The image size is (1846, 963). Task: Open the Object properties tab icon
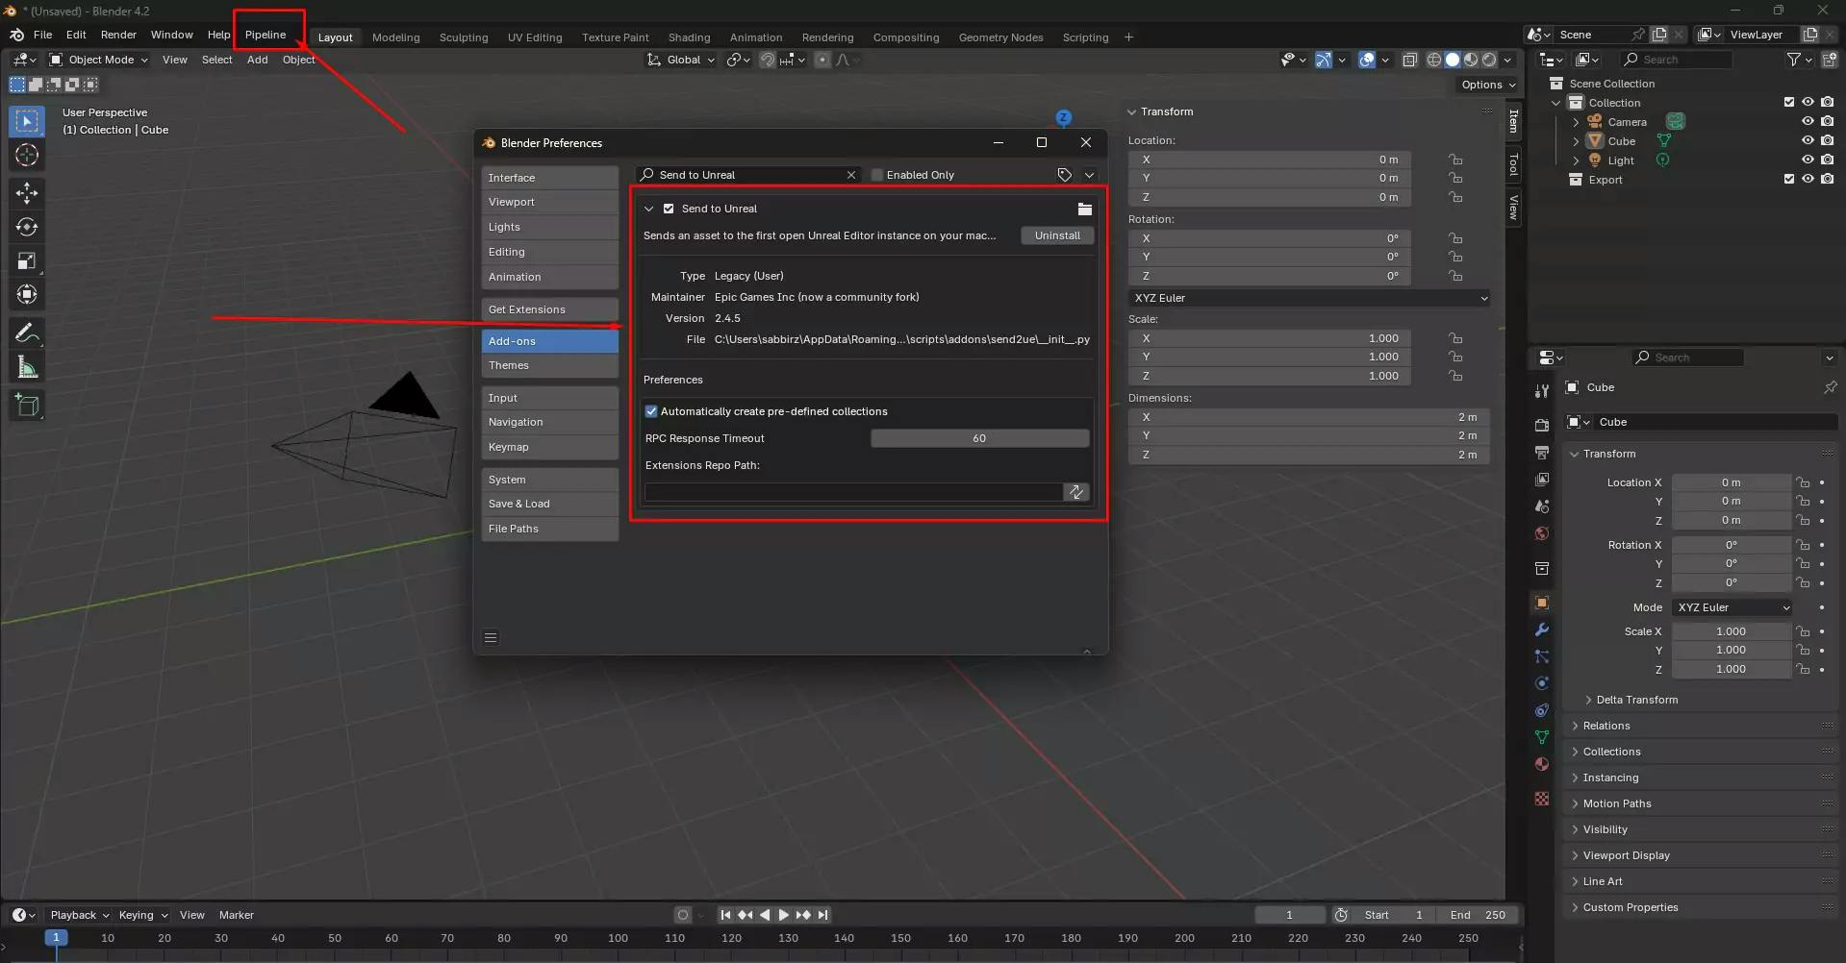1542,603
